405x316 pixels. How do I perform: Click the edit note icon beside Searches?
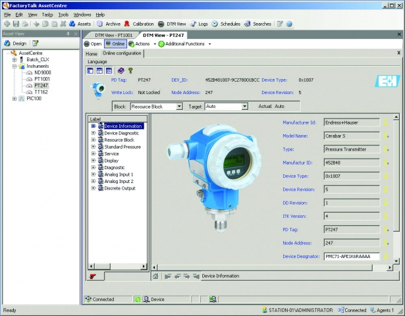pos(280,24)
